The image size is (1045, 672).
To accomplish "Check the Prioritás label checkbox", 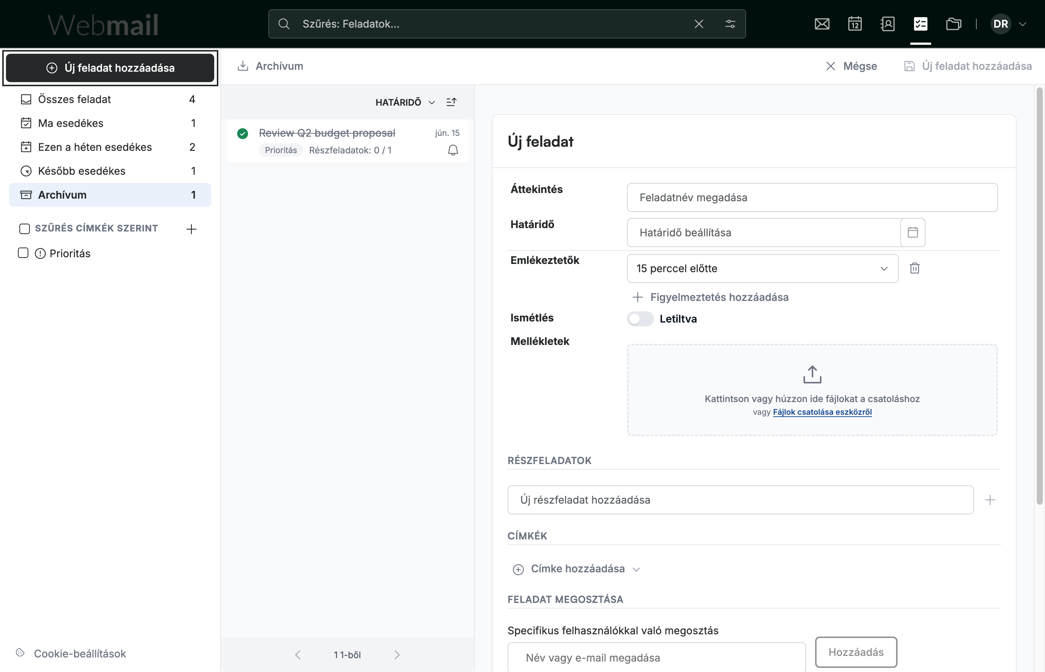I will click(23, 253).
